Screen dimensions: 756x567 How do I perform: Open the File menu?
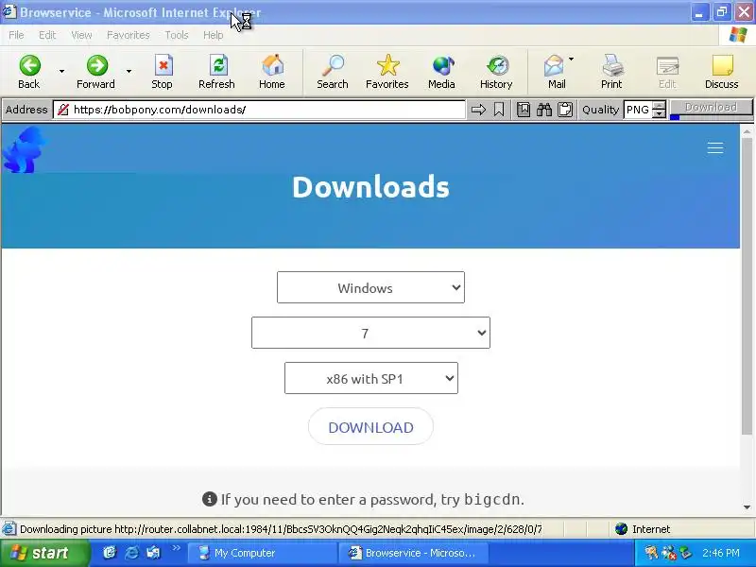click(16, 35)
